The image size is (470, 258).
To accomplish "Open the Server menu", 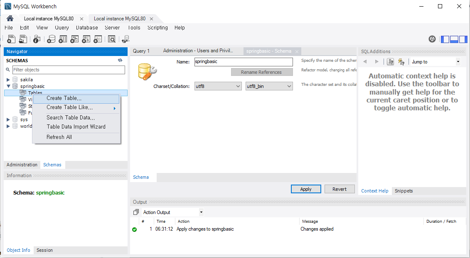I will pos(112,27).
